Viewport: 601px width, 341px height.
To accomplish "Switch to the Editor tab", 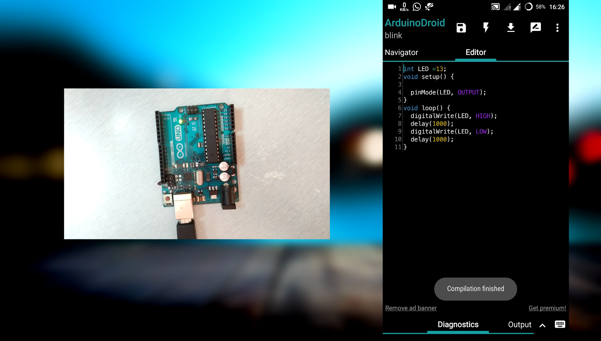I will pos(475,52).
